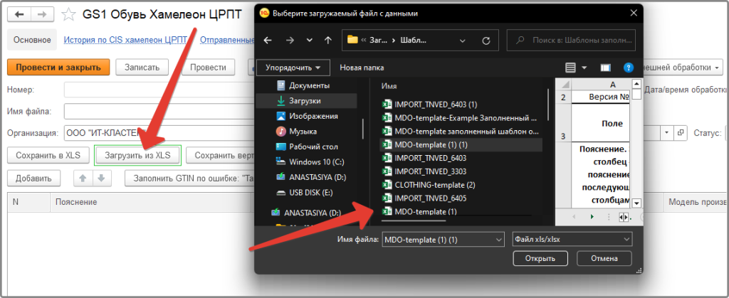Click Новая папка button
The image size is (729, 298).
coord(362,68)
